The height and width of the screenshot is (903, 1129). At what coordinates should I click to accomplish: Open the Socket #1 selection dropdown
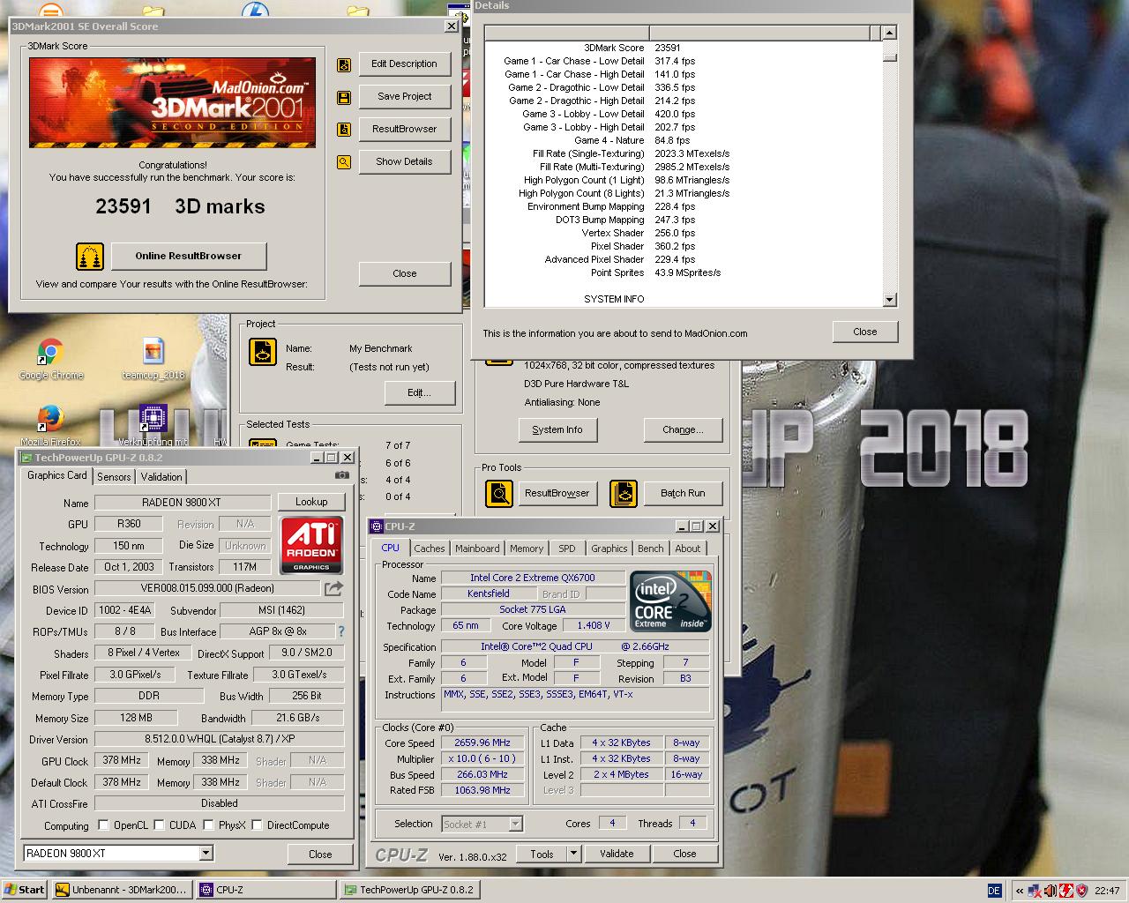click(516, 825)
